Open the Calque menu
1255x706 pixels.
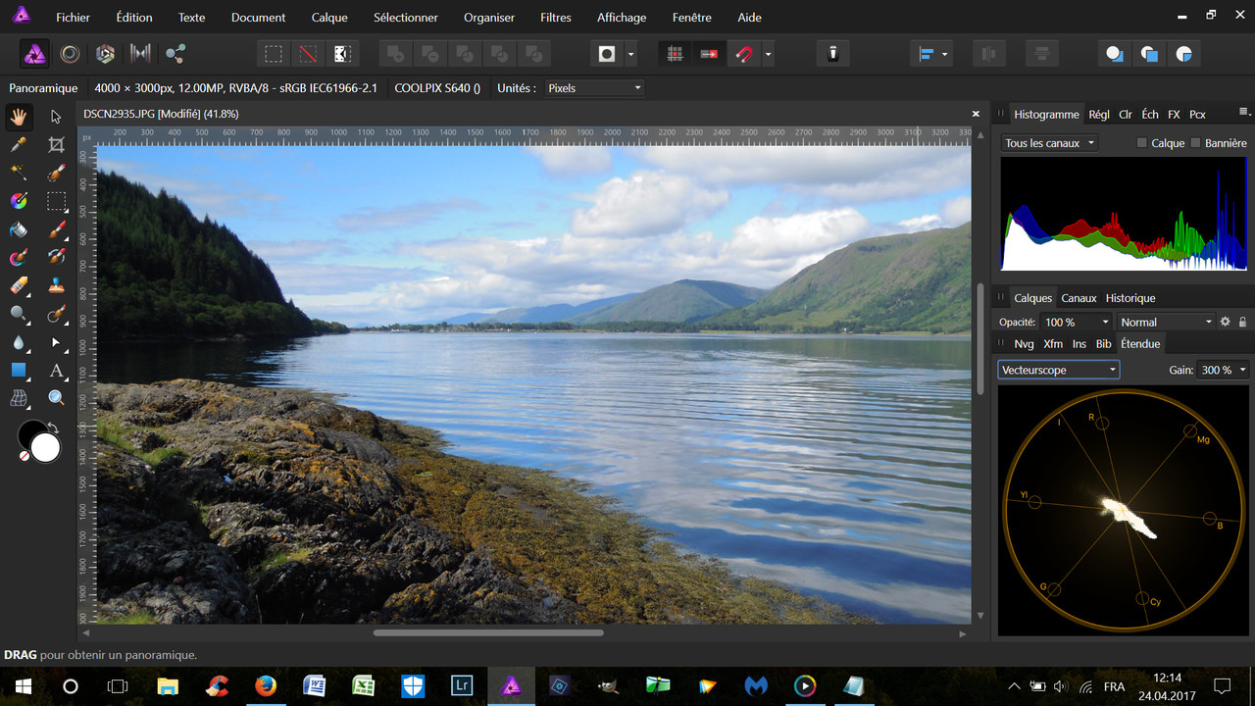coord(329,18)
